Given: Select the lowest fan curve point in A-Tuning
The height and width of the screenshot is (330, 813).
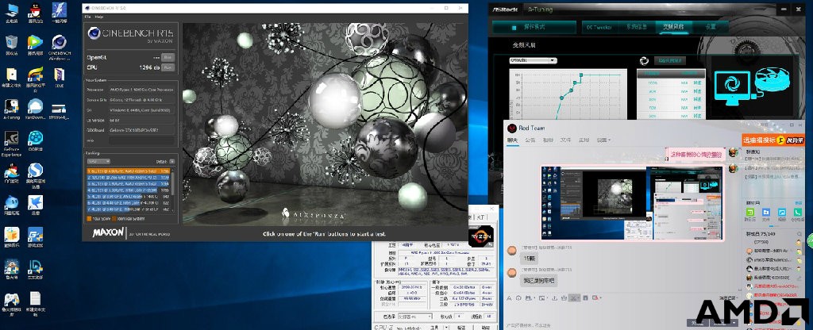Looking at the screenshot, I should tap(561, 98).
